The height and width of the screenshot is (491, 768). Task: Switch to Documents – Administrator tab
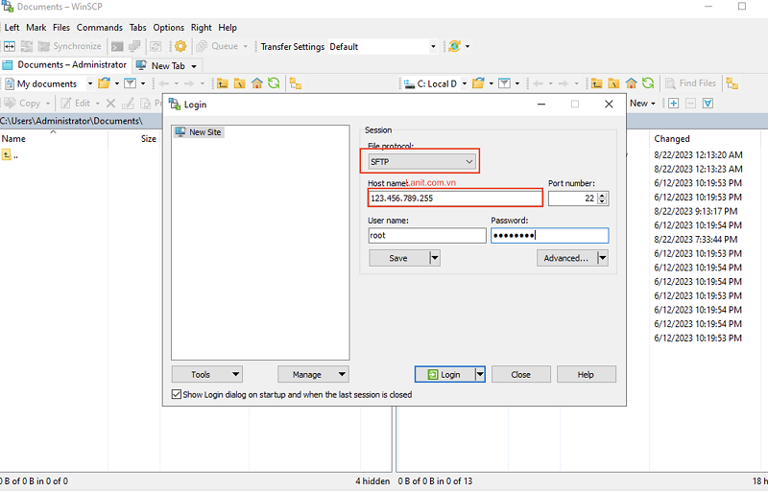[65, 65]
